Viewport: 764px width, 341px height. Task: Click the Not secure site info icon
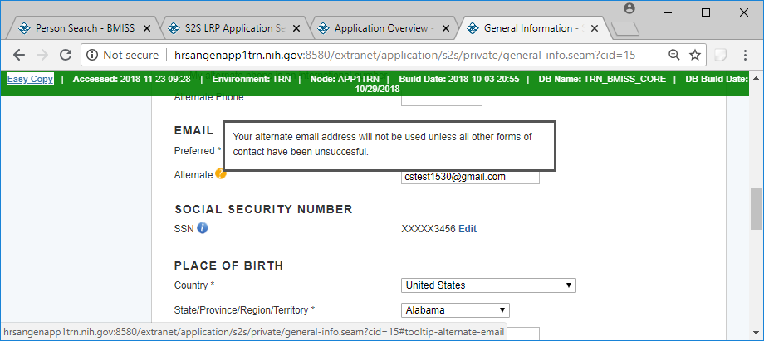tap(93, 55)
